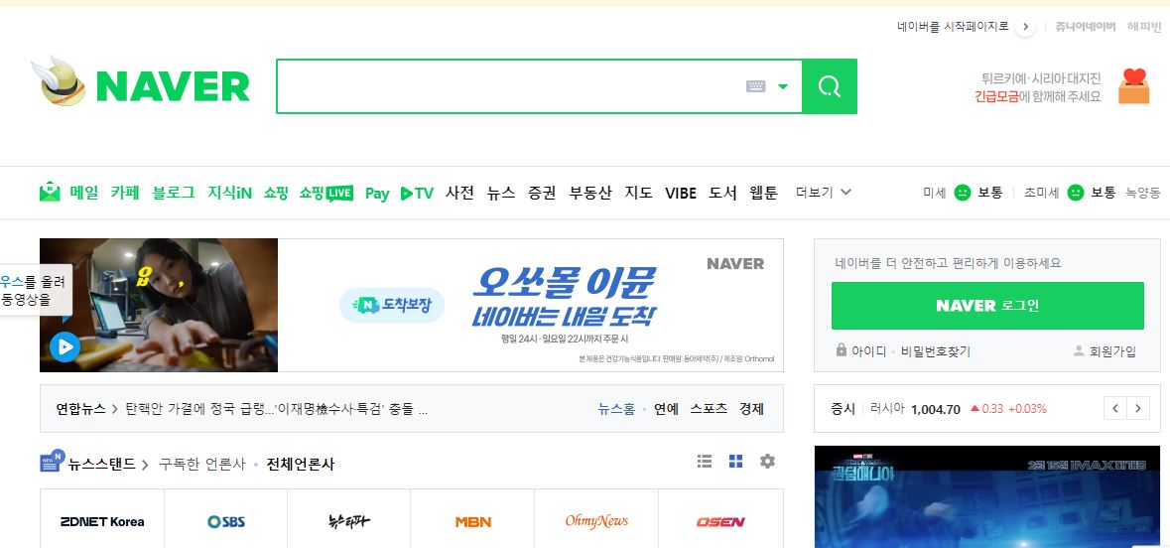Expand 더보기 services dropdown

pos(824,193)
